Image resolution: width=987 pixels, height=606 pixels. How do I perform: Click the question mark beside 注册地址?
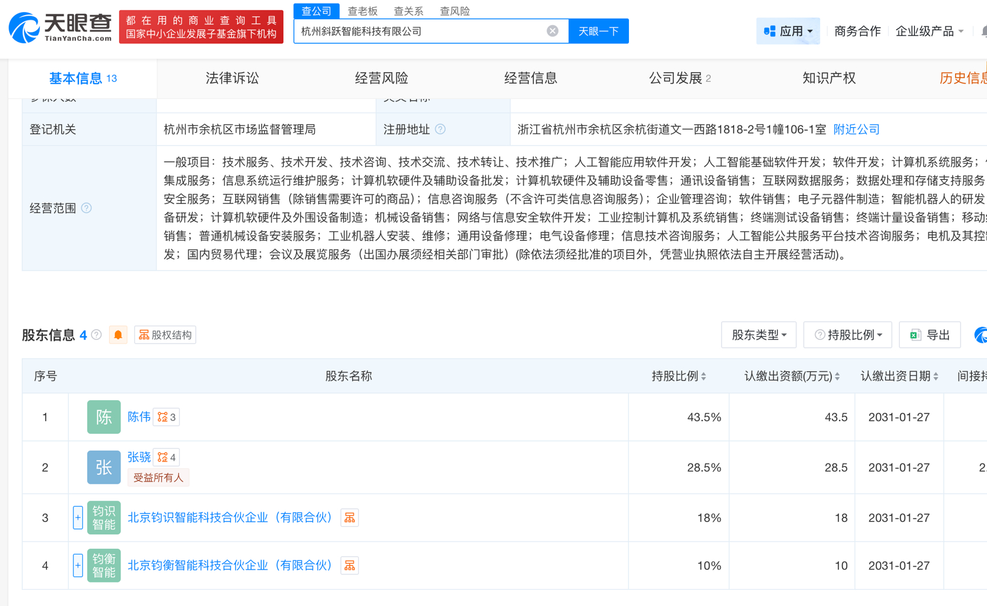tap(441, 129)
